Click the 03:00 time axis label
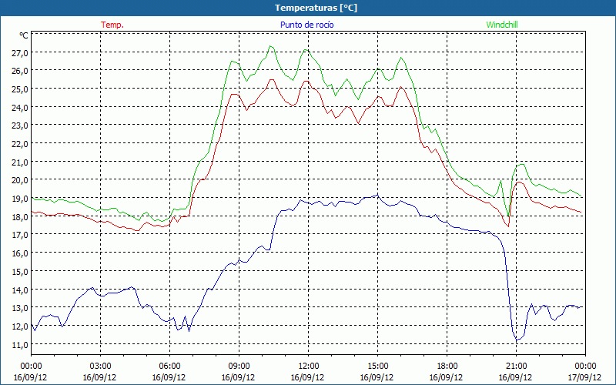 click(x=101, y=367)
